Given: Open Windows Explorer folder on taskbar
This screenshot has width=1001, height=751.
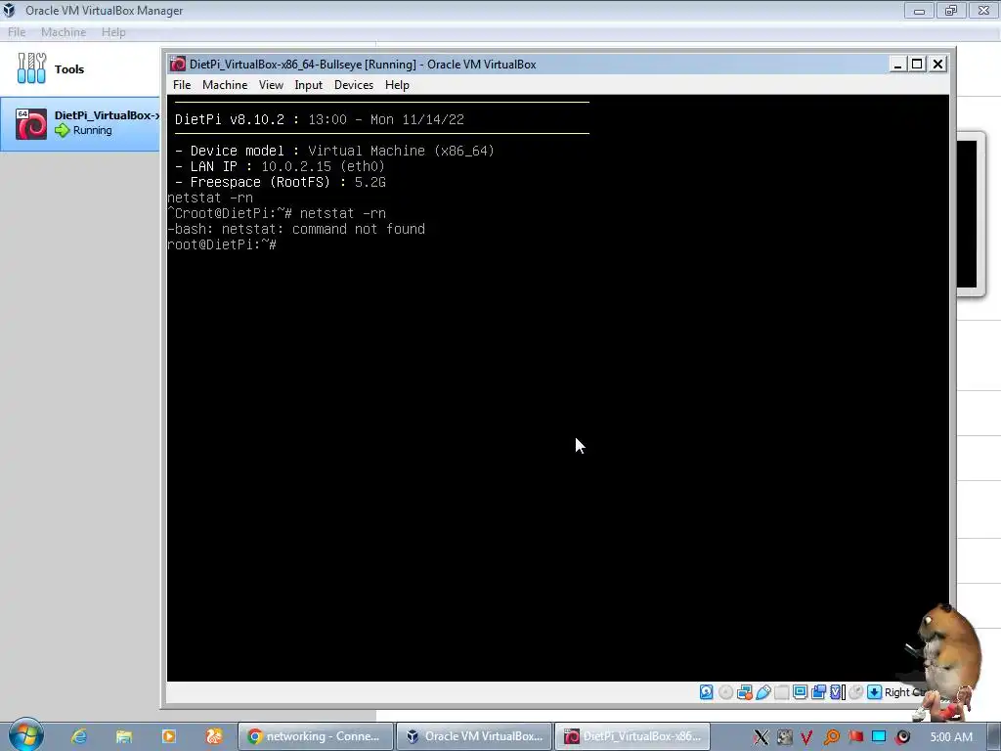Looking at the screenshot, I should click(124, 736).
